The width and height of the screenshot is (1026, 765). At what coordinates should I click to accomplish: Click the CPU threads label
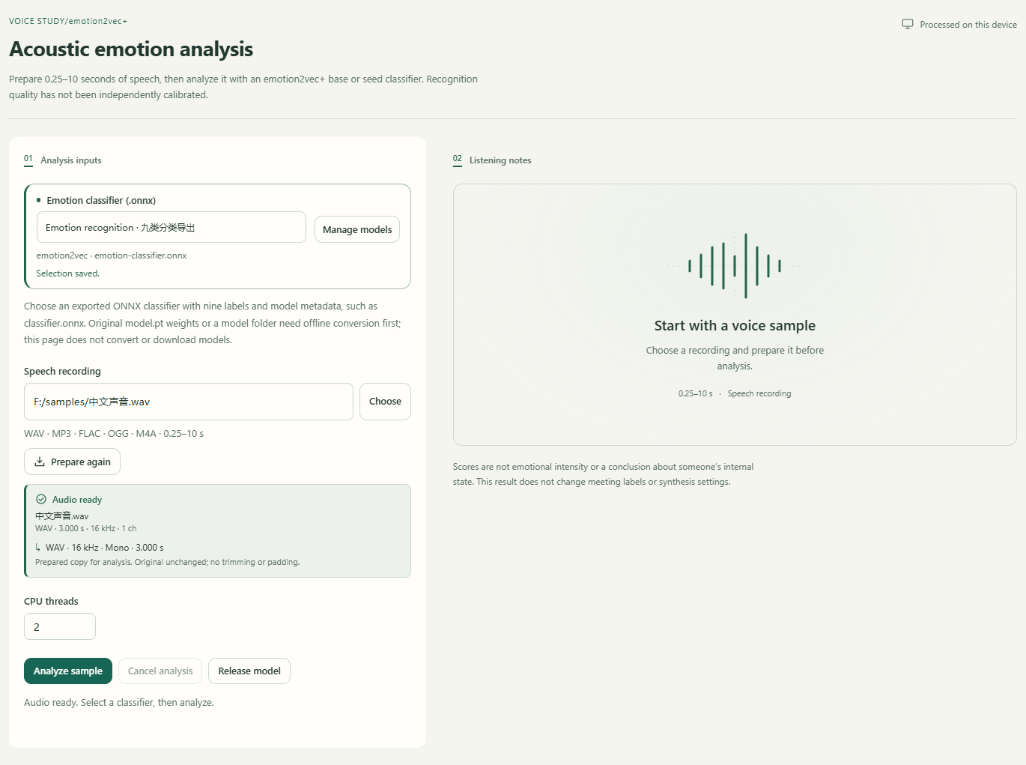coord(51,601)
